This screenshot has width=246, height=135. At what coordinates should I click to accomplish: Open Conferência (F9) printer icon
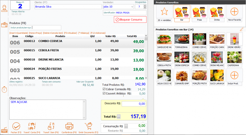pyautogui.click(x=70, y=126)
